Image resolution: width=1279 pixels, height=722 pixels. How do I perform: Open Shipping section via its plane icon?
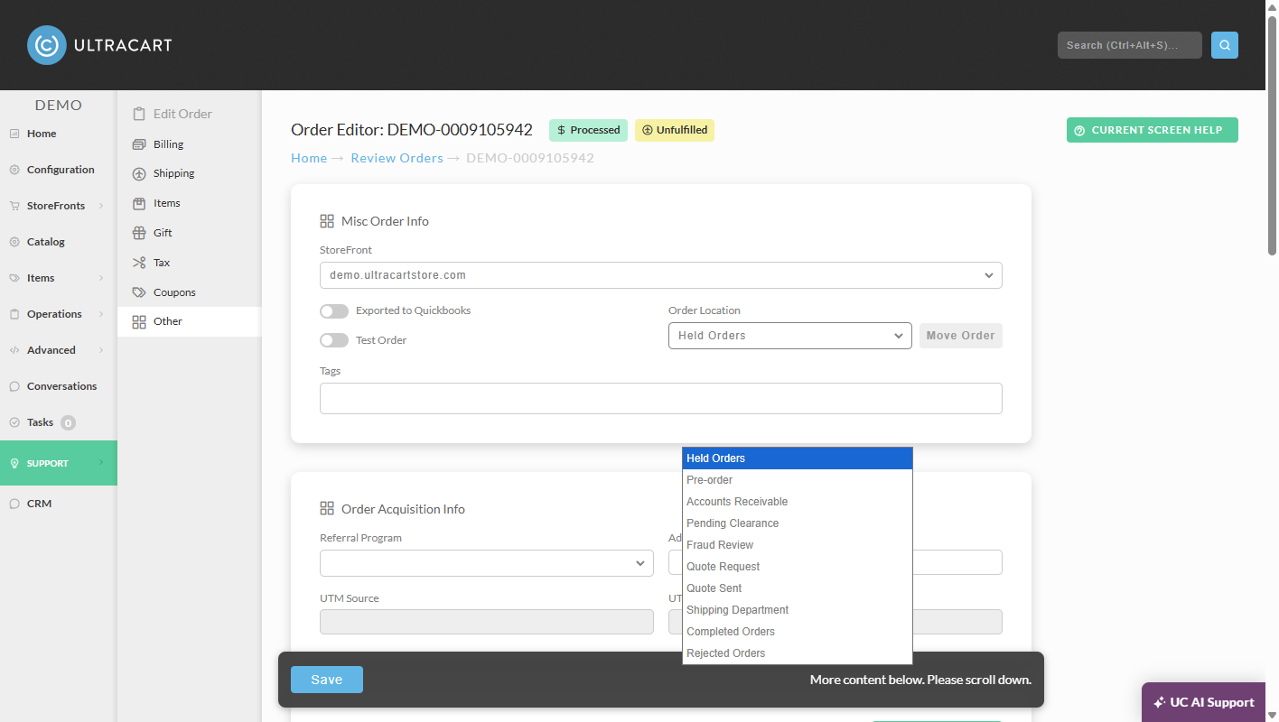[138, 173]
